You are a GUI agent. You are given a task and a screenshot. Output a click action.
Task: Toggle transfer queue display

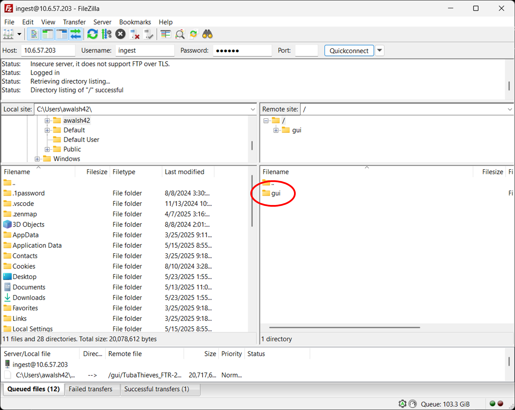75,34
